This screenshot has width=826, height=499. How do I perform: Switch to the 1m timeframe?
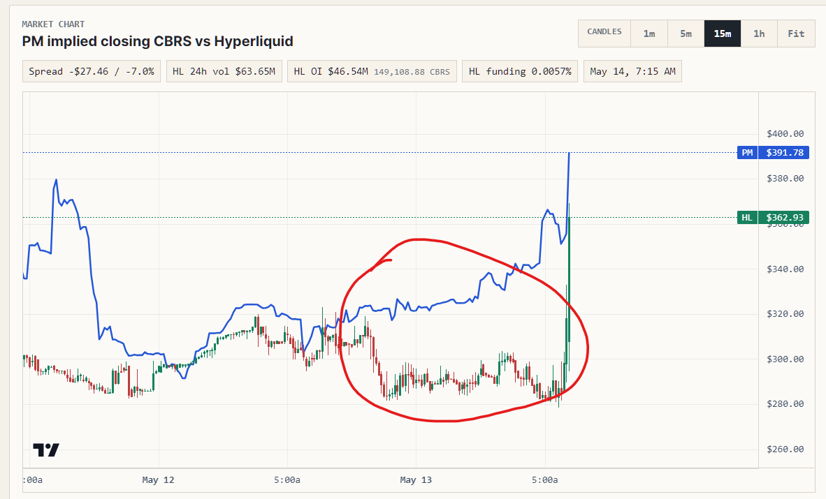pyautogui.click(x=649, y=33)
